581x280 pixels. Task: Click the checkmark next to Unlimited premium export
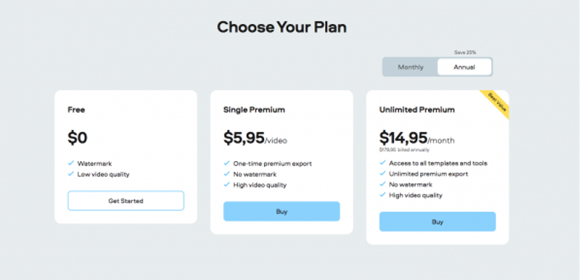pyautogui.click(x=383, y=173)
